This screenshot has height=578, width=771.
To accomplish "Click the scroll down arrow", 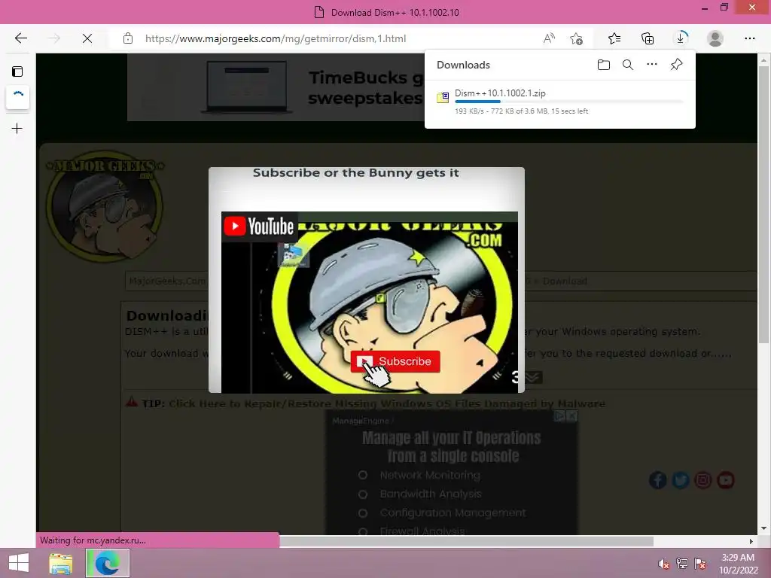I will (763, 528).
